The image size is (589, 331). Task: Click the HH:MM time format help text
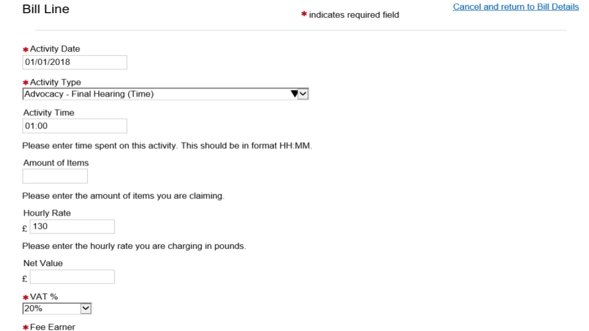[x=167, y=146]
